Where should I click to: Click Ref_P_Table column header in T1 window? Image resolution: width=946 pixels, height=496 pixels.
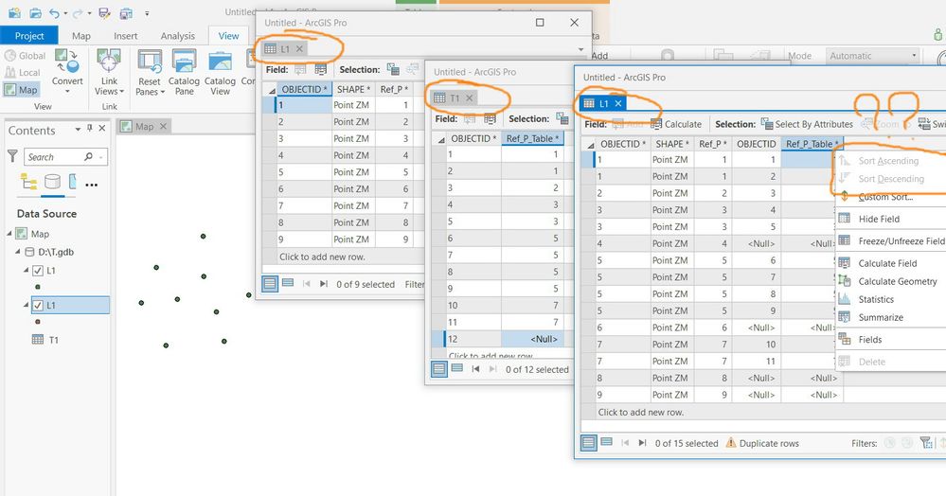(533, 138)
